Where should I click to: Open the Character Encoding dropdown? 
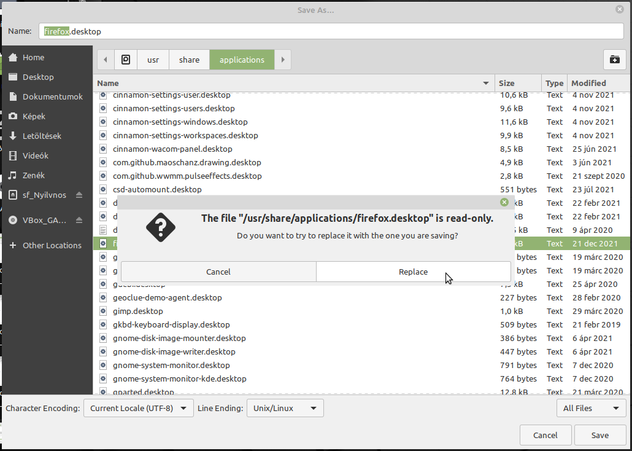139,408
